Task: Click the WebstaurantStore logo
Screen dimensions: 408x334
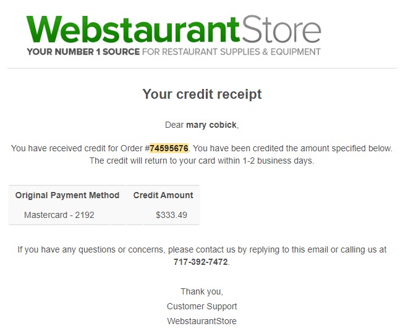Action: (174, 35)
